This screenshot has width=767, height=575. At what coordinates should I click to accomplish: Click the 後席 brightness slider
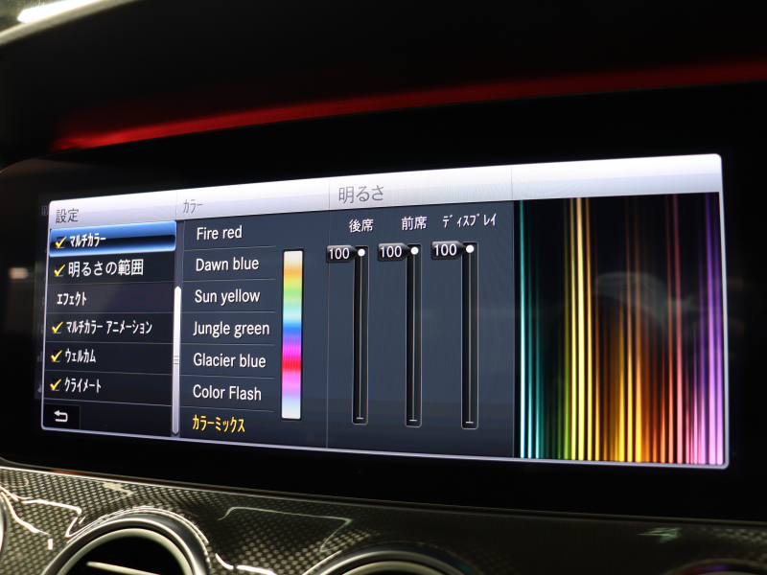pos(360,334)
